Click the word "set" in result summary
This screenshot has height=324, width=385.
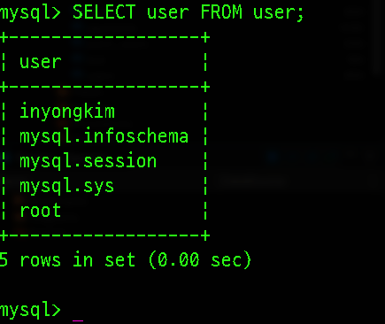pos(120,260)
